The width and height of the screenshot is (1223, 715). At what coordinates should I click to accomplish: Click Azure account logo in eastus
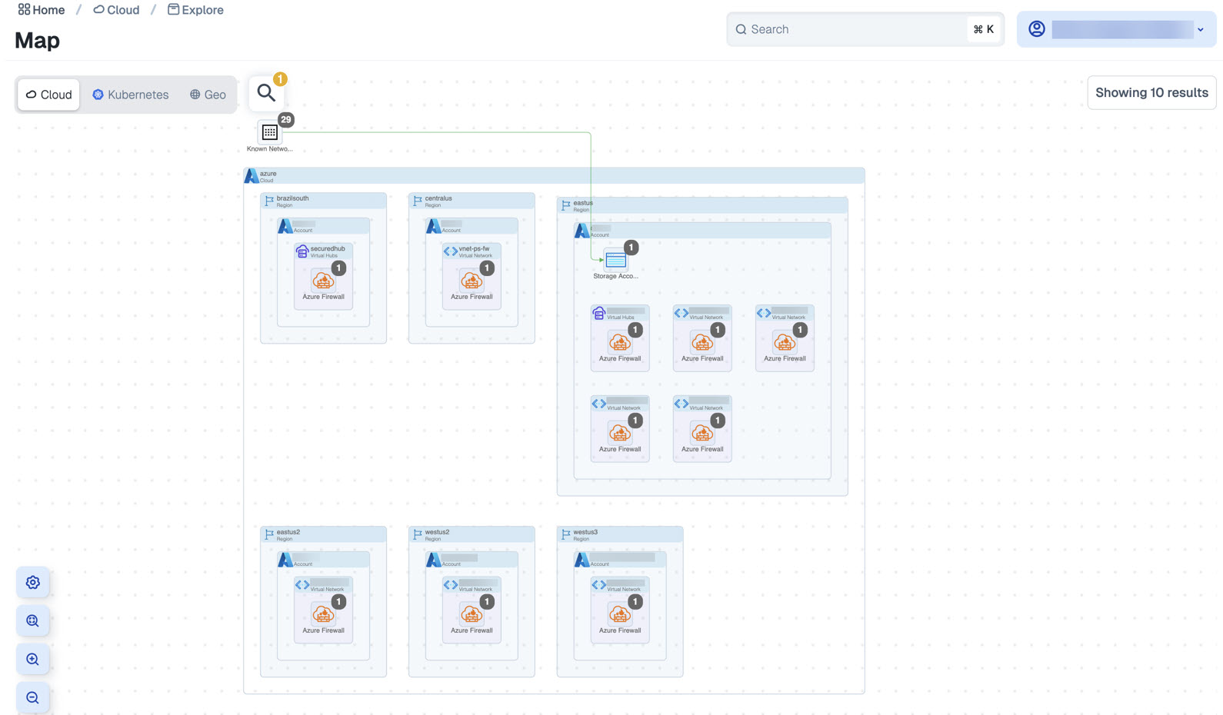tap(582, 231)
